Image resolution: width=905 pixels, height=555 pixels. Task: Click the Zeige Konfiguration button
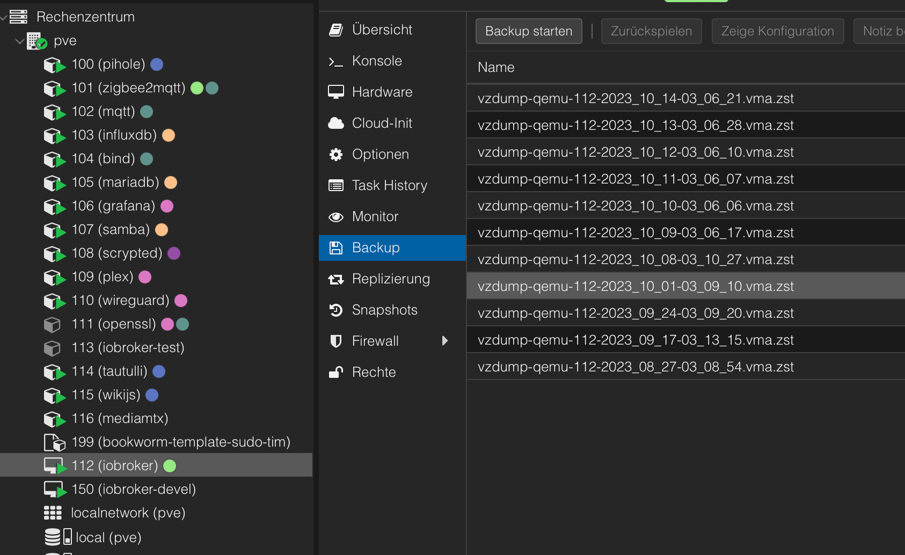[777, 31]
